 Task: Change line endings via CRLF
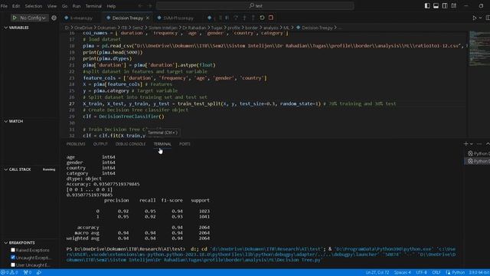436,272
